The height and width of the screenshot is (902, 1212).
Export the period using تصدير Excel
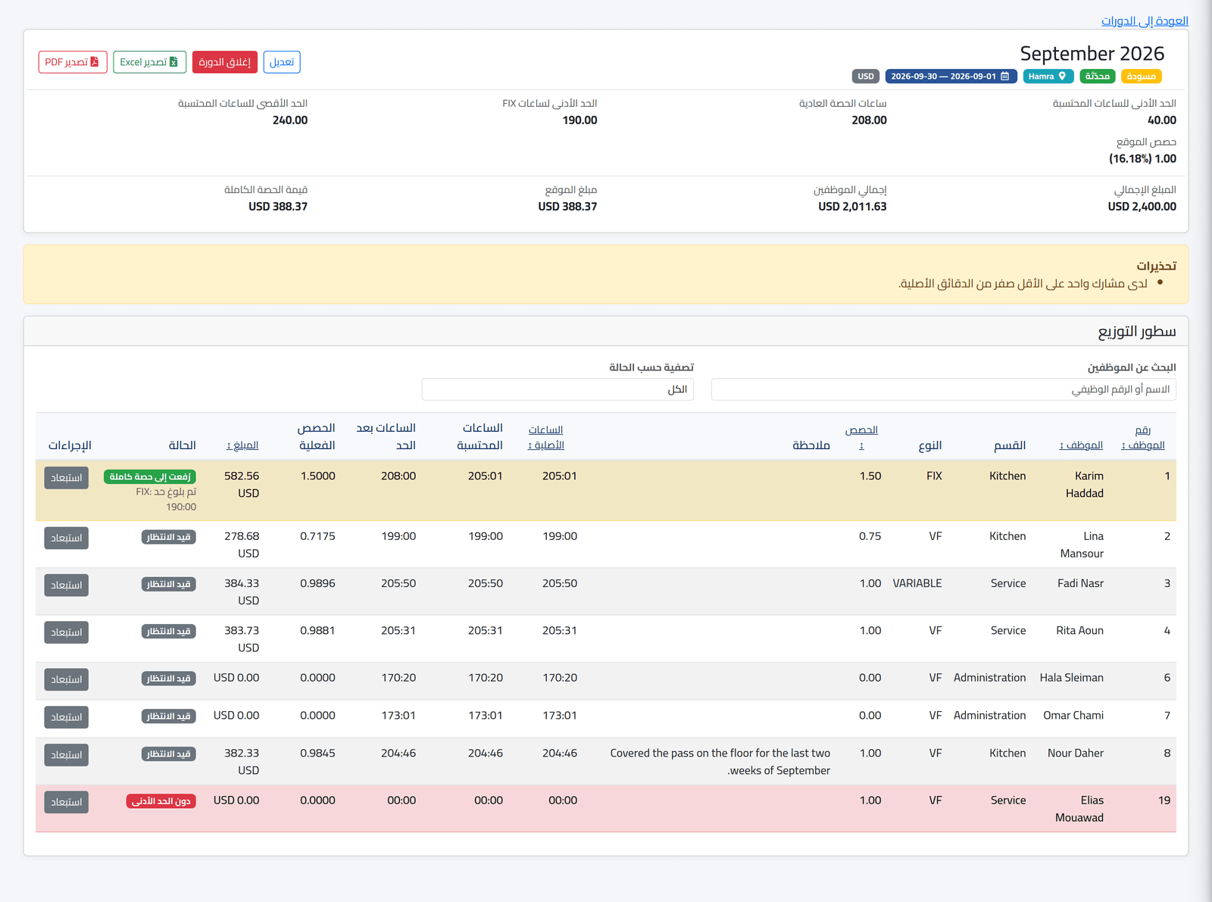coord(149,62)
